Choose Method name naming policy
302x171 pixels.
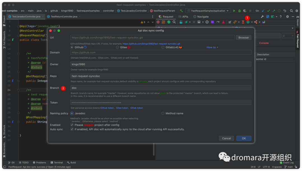tap(163, 113)
